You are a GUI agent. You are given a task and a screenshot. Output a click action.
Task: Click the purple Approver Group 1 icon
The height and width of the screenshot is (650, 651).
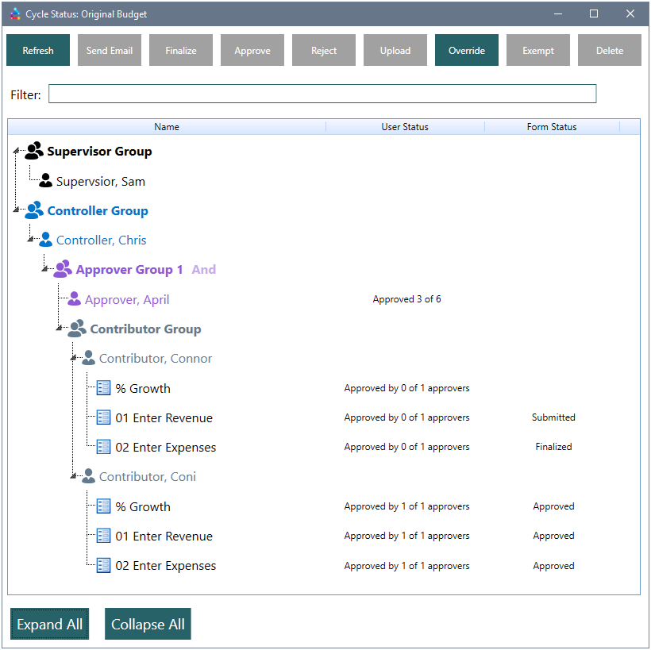62,270
